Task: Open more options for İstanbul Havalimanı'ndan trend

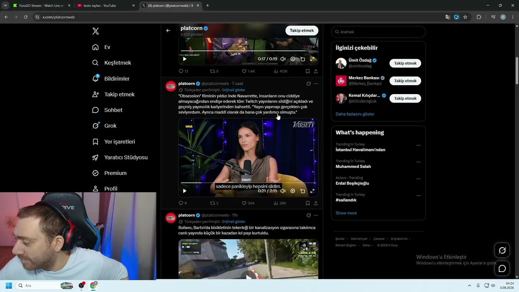Action: pyautogui.click(x=418, y=145)
